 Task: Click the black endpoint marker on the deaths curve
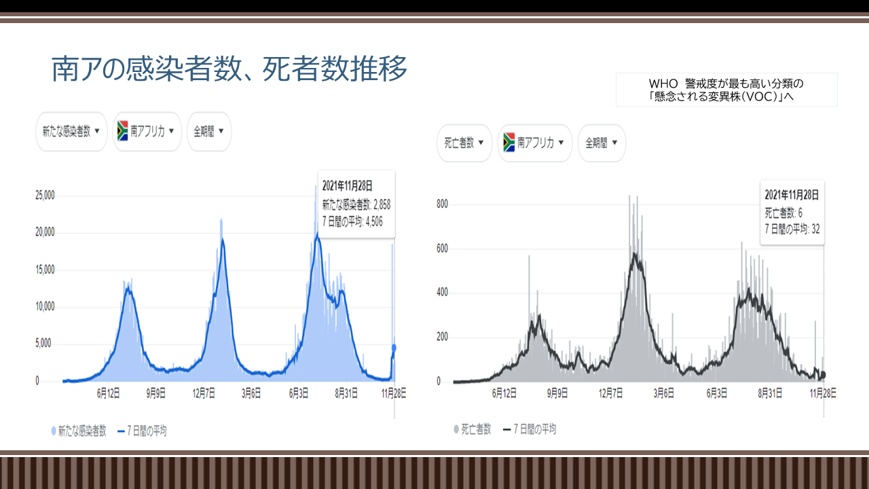click(823, 375)
